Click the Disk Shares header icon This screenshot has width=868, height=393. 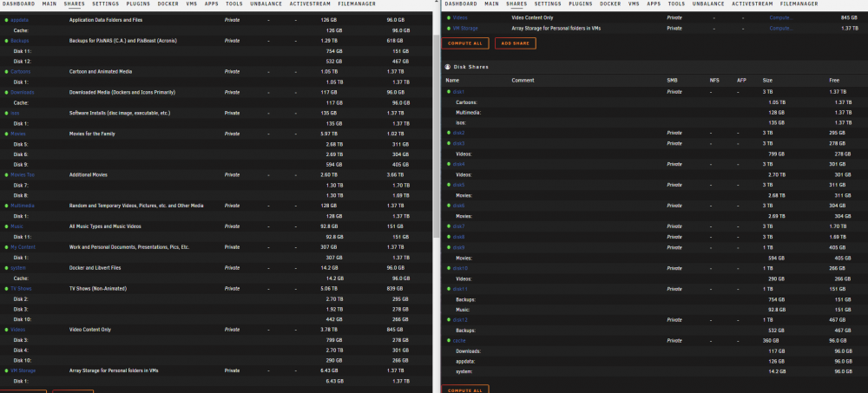click(x=448, y=67)
